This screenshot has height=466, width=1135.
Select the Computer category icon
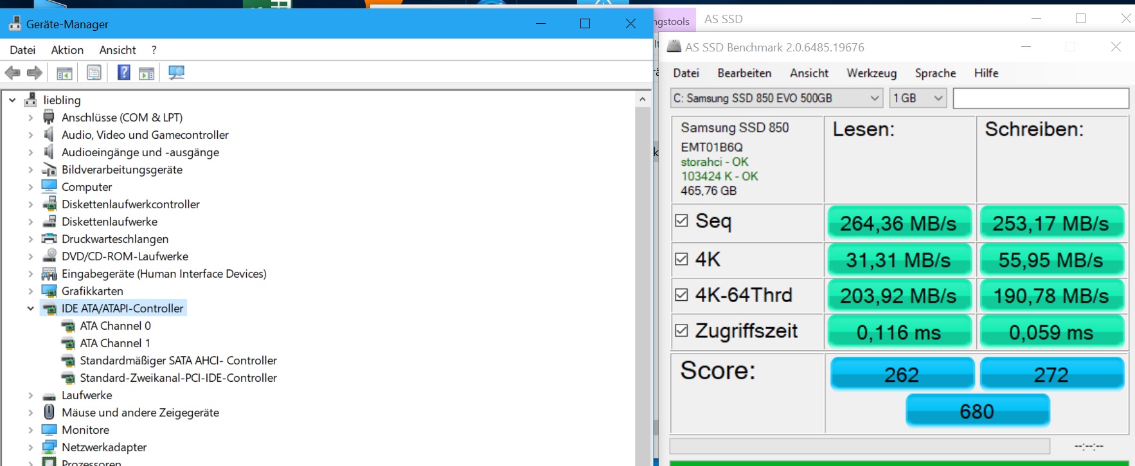click(49, 186)
